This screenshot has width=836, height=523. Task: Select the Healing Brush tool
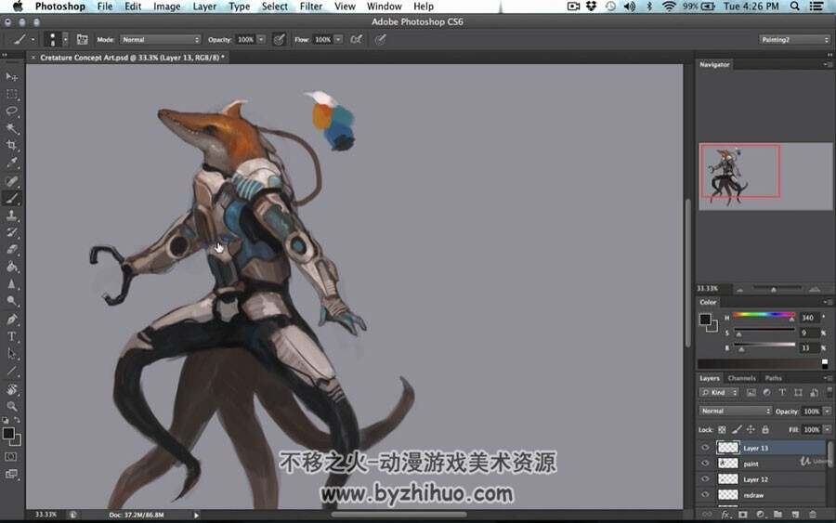[11, 181]
